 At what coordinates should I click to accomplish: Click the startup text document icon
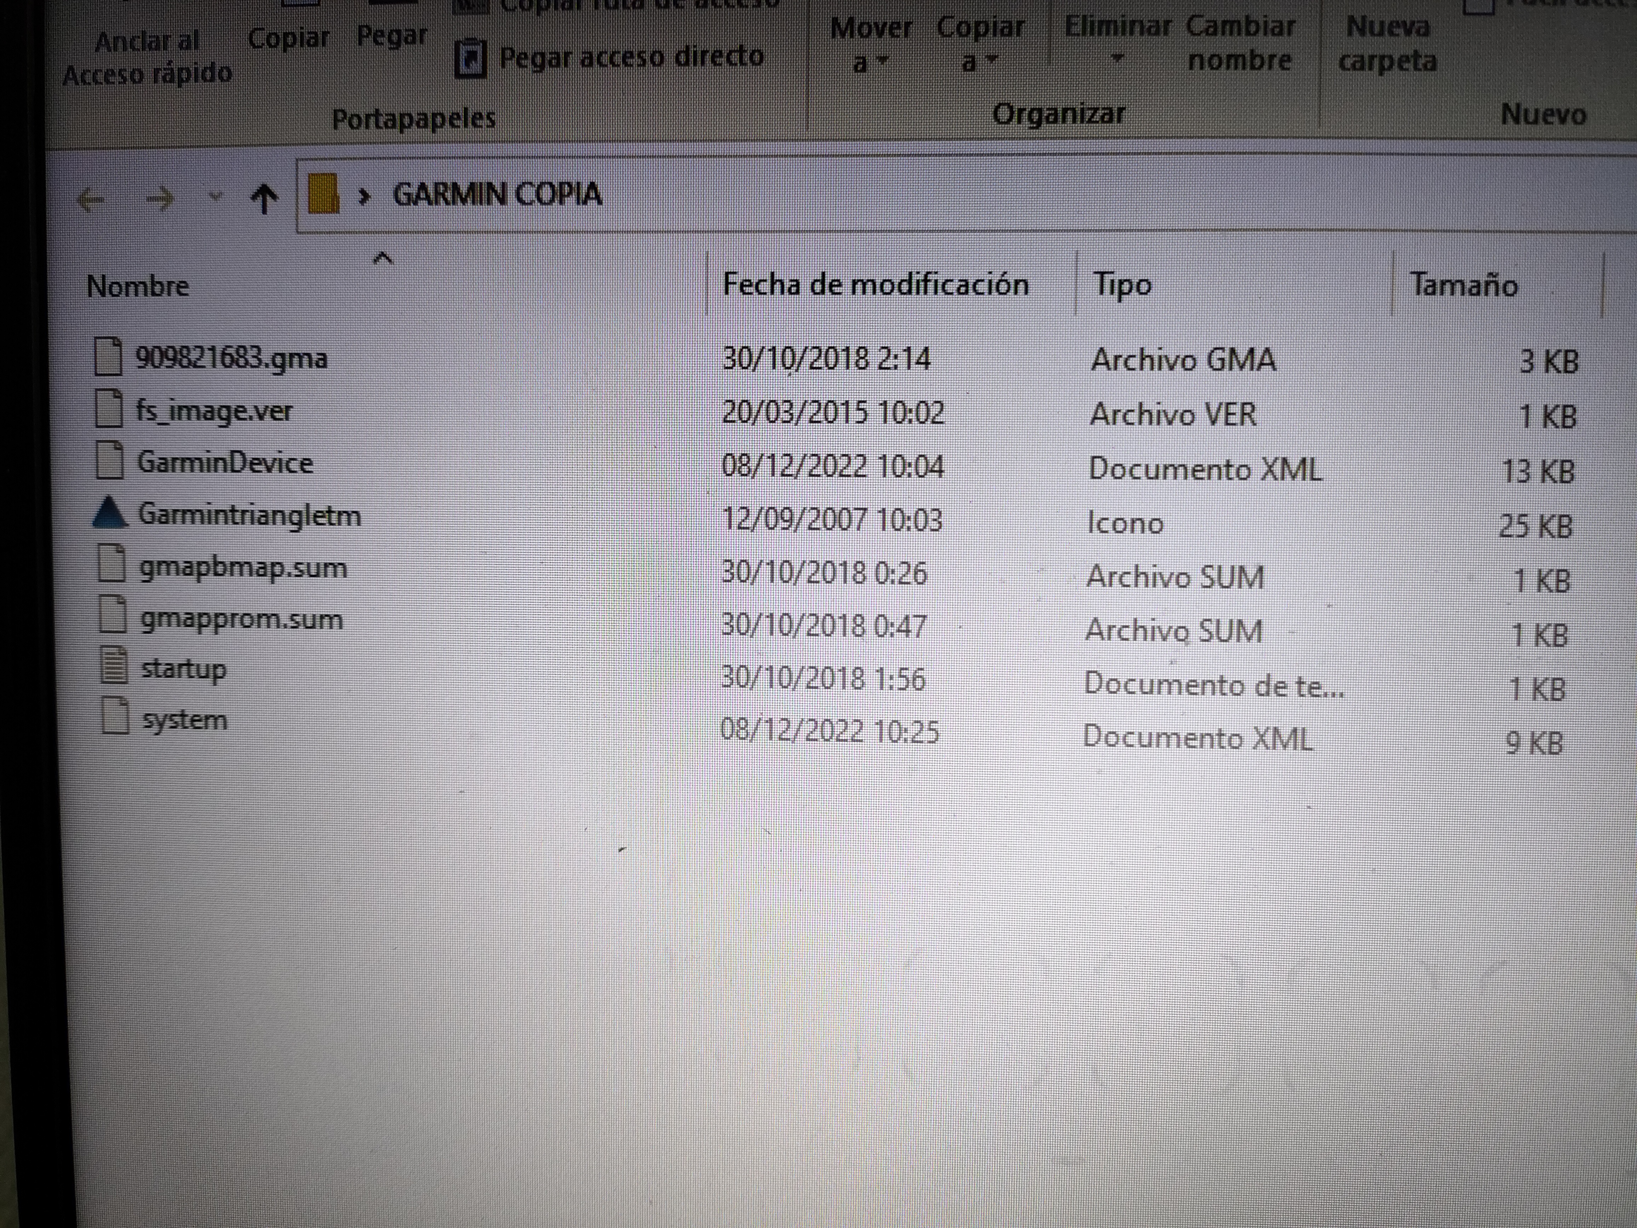tap(113, 665)
